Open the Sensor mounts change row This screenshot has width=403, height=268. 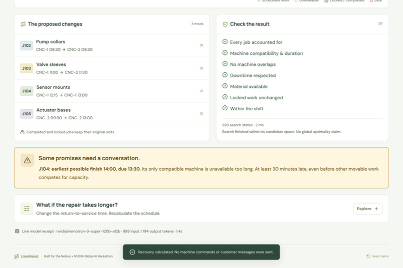(112, 91)
